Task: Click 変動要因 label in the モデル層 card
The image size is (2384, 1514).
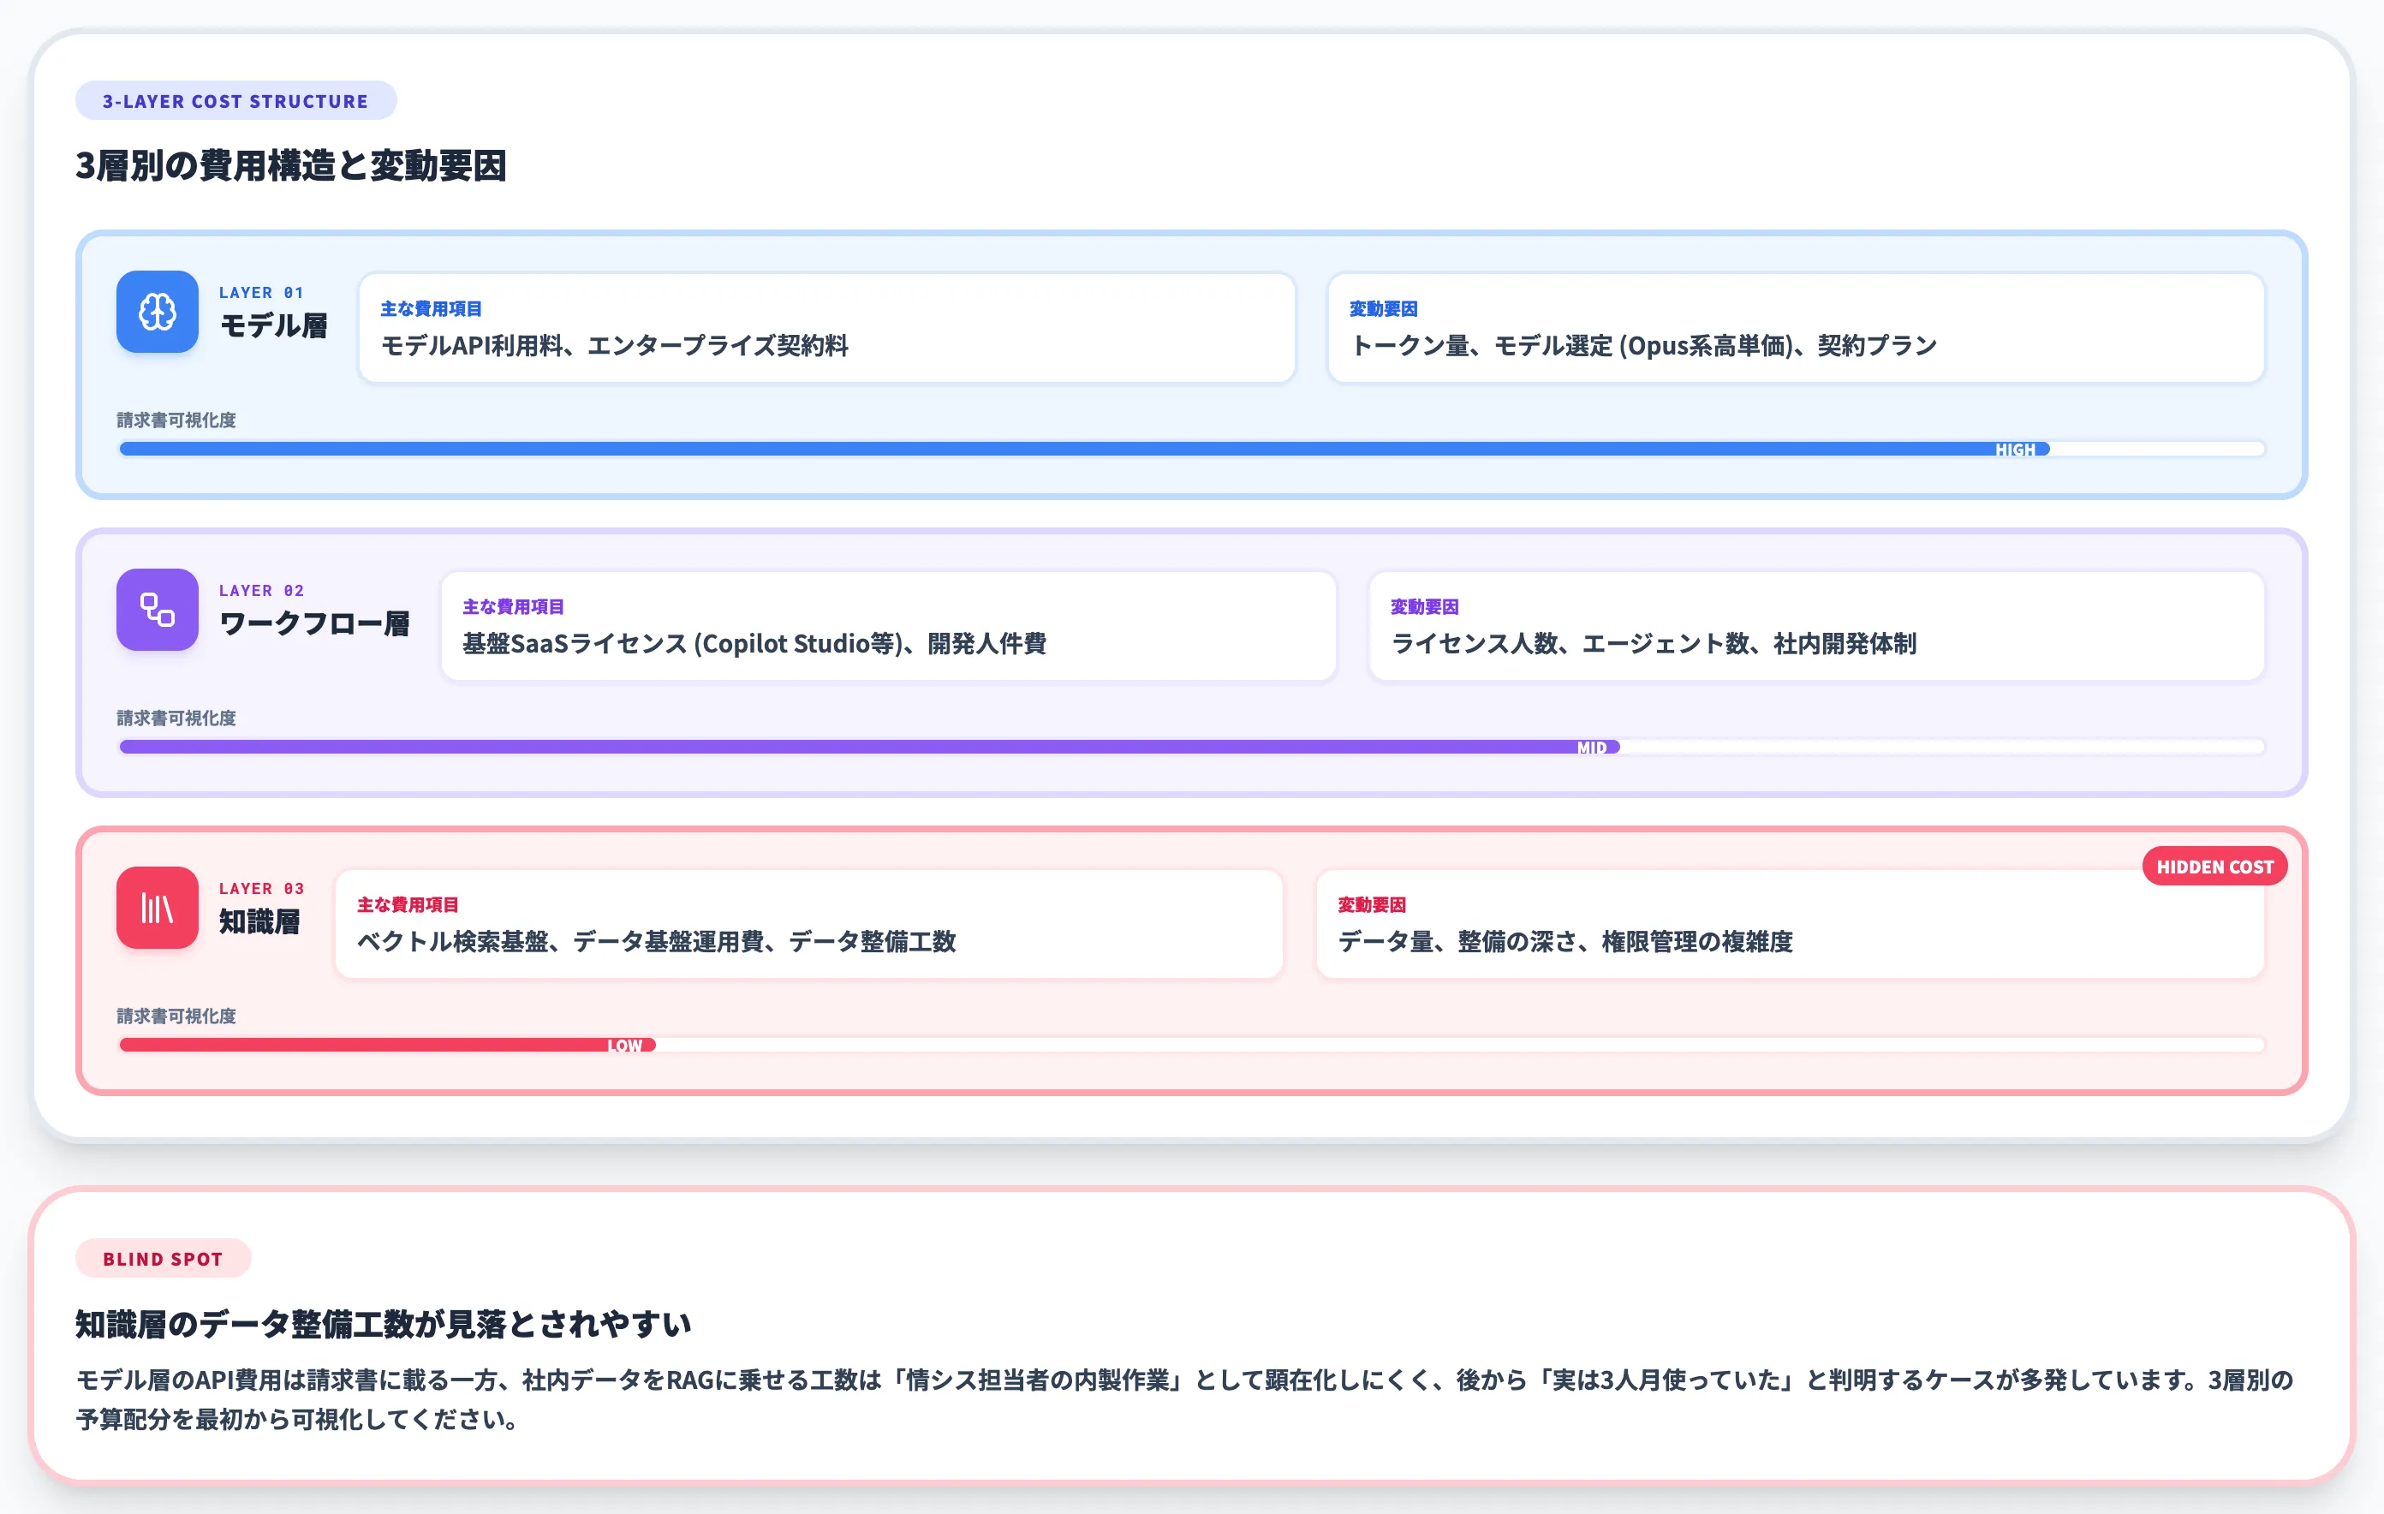Action: [1384, 309]
